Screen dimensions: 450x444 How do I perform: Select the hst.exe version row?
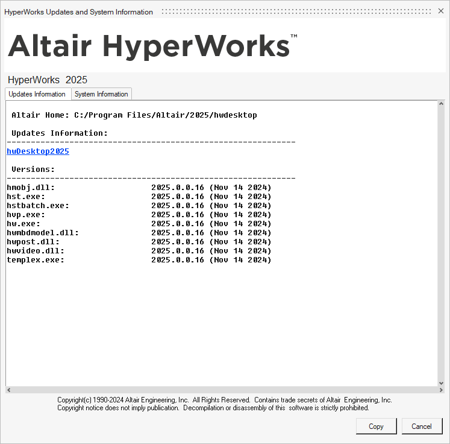(x=139, y=197)
